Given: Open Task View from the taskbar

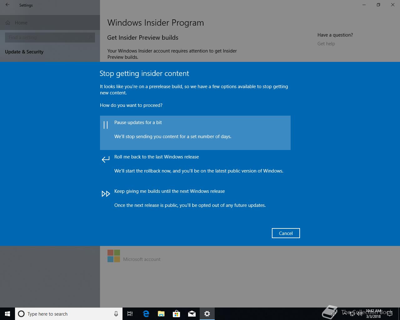Looking at the screenshot, I should 130,314.
